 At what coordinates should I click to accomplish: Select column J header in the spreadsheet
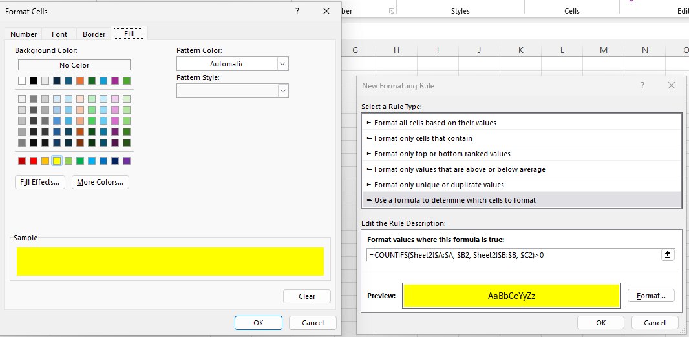479,50
